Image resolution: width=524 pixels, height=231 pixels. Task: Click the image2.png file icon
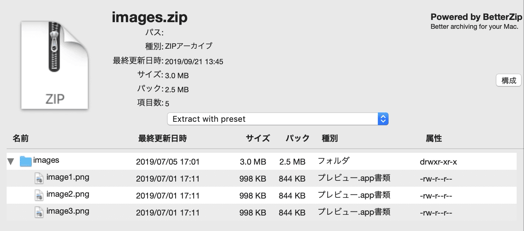pos(39,196)
